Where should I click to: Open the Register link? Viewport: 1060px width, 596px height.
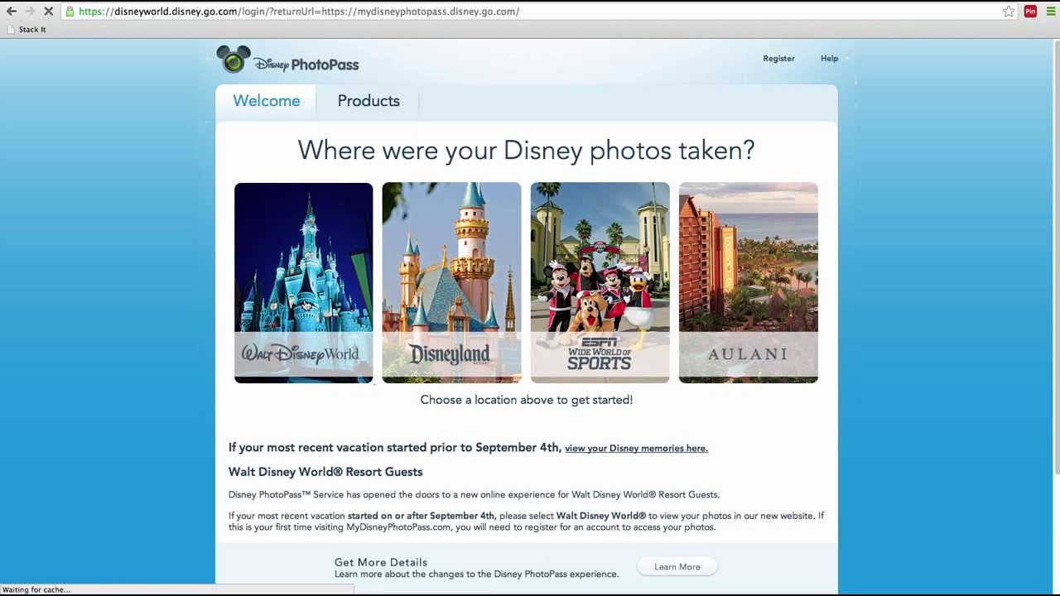click(x=778, y=59)
